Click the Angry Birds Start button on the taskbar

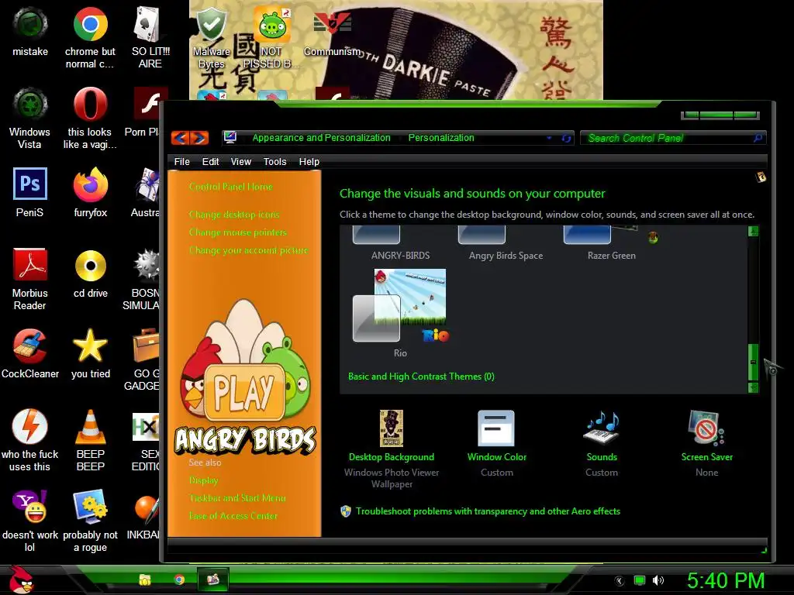click(x=20, y=580)
